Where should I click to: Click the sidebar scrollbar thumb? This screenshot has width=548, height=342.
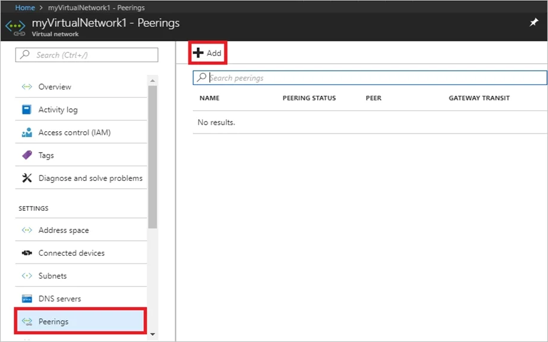click(x=153, y=157)
